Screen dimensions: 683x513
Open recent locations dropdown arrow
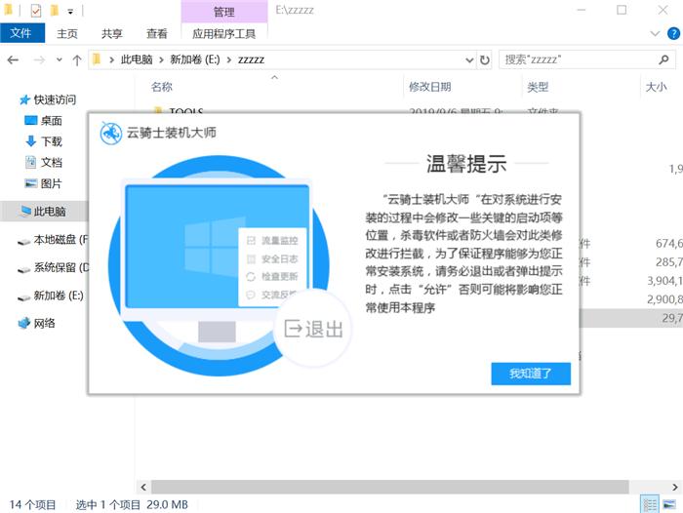click(60, 59)
